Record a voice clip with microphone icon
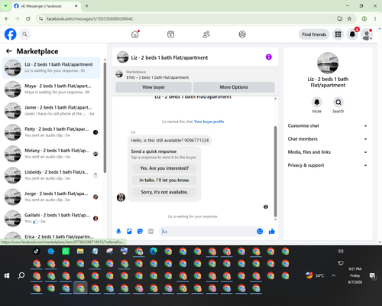 coord(118,231)
